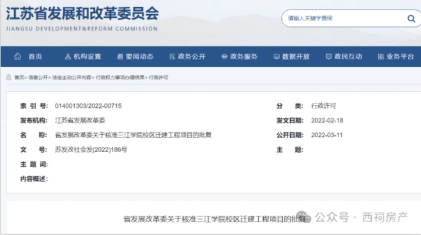Image resolution: width=421 pixels, height=235 pixels.
Task: Click the 索引号 label
Action: click(34, 106)
